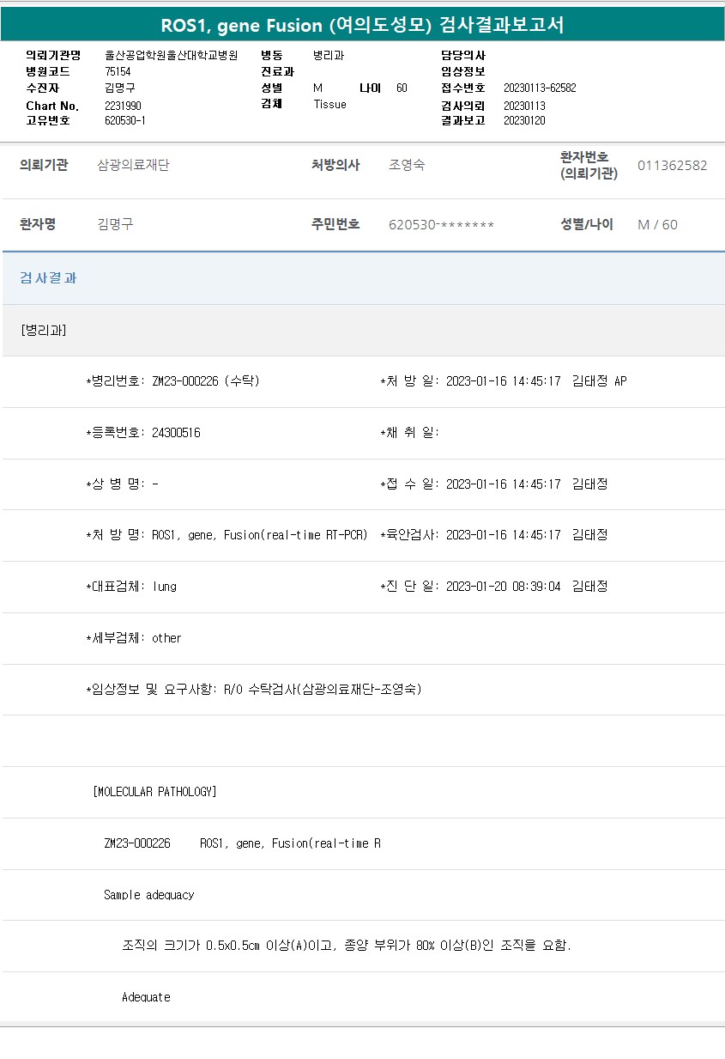Screen dimensions: 725x1059
Task: Select the Chart No. value 2231990
Action: 123,106
